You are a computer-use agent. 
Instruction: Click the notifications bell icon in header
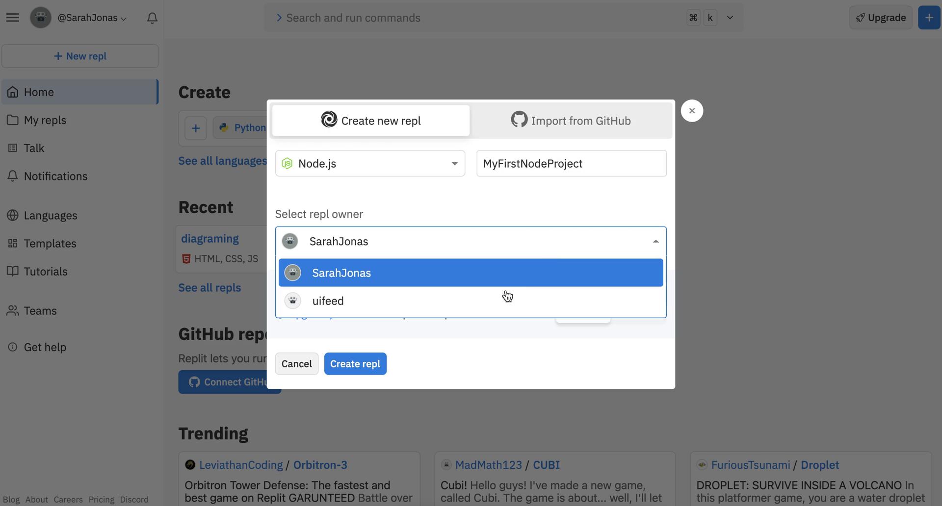point(152,18)
